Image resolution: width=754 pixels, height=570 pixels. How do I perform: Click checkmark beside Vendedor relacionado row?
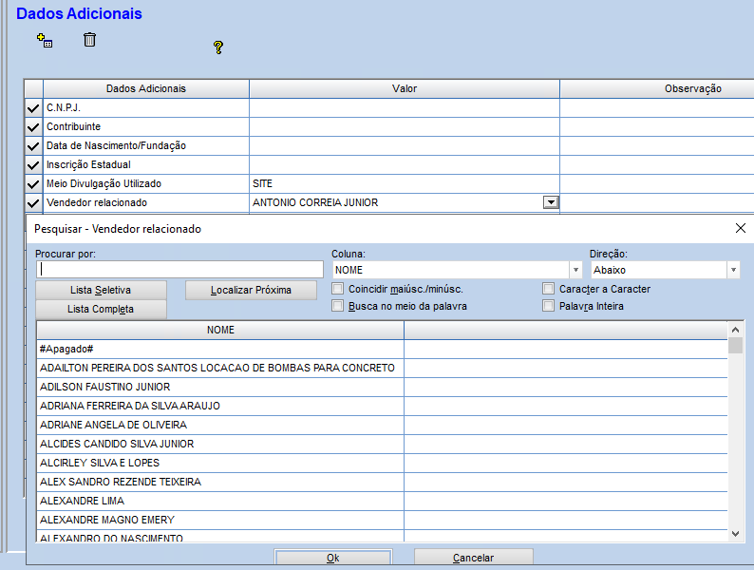pyautogui.click(x=33, y=203)
